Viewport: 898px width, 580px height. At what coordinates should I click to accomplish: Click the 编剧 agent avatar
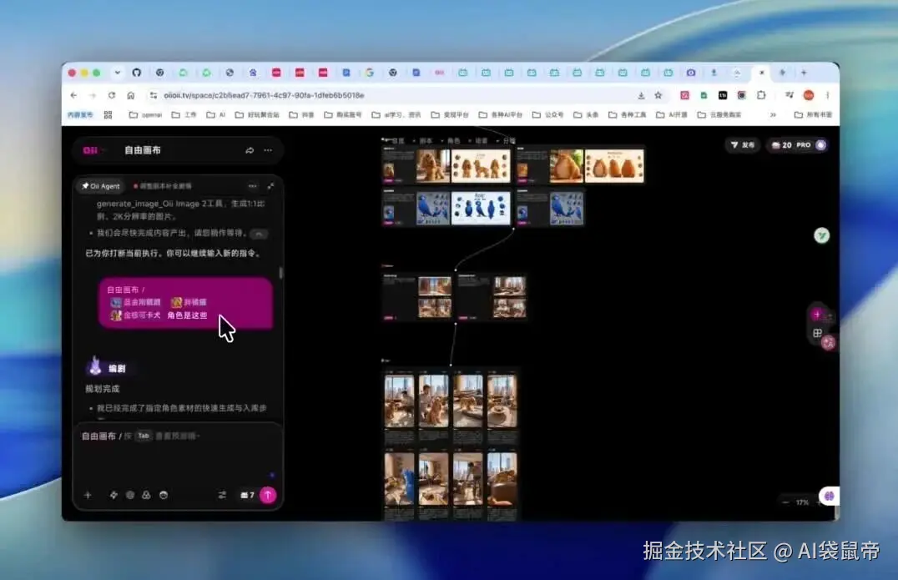pos(95,366)
